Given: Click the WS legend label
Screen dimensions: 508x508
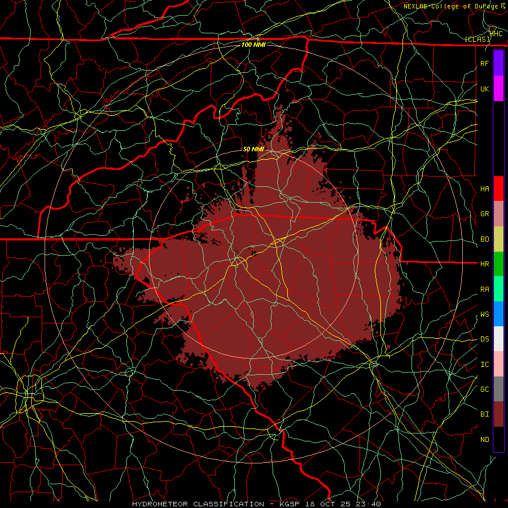Looking at the screenshot, I should coord(485,314).
